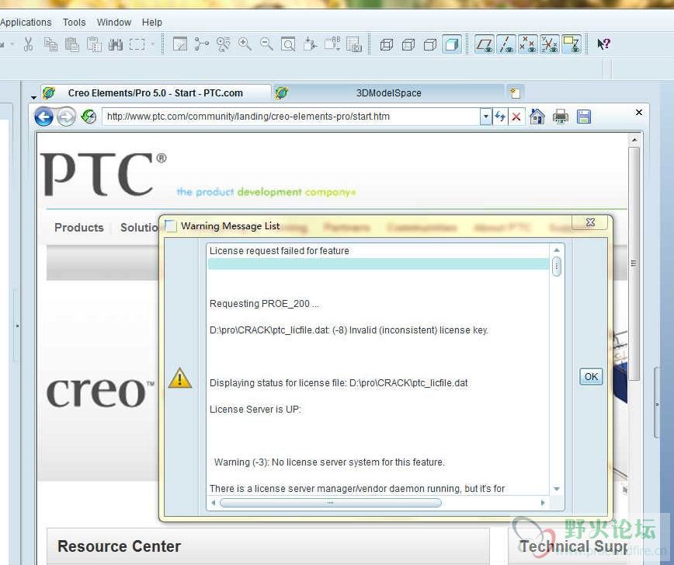Select 'License request failed for feature' line
The height and width of the screenshot is (565, 674).
(378, 251)
